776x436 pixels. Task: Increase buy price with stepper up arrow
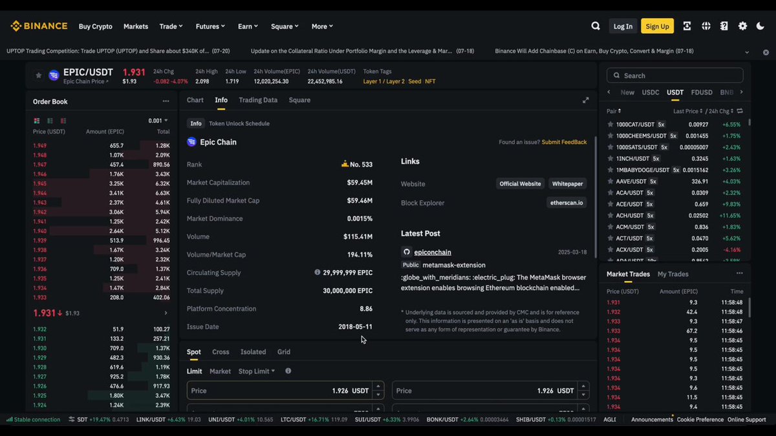click(x=378, y=386)
